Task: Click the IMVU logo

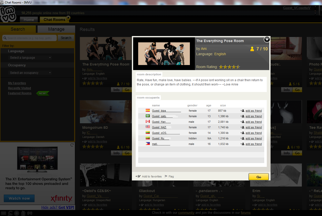Action: pos(8,14)
